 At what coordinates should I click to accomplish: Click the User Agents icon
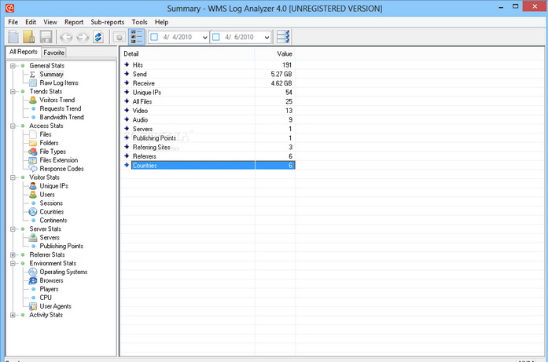33,306
